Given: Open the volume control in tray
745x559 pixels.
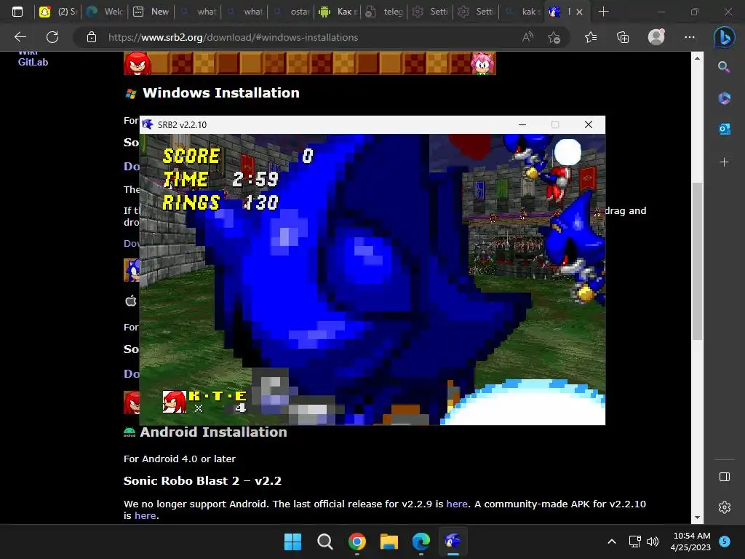Looking at the screenshot, I should click(x=653, y=542).
